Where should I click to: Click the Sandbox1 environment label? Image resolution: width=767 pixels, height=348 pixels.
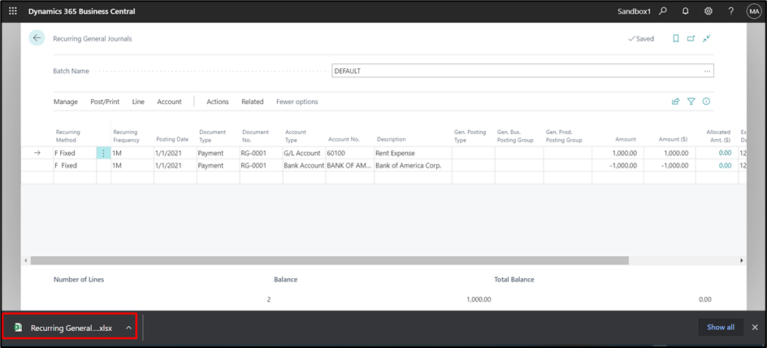point(635,11)
